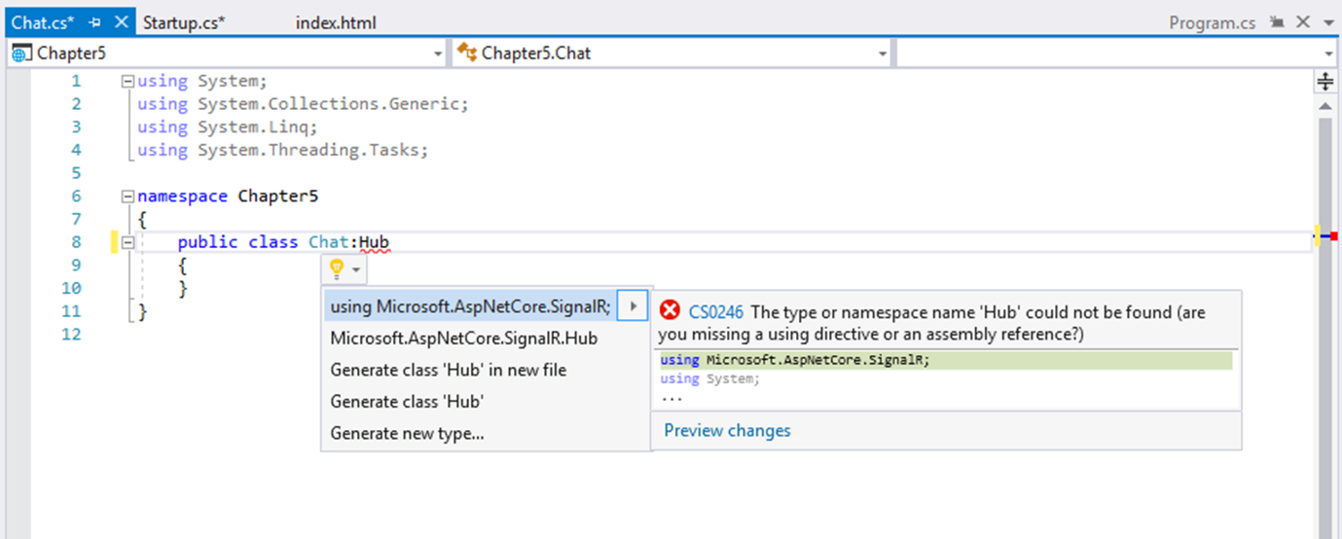Click the Chapter5 project icon in navigation bar

21,53
